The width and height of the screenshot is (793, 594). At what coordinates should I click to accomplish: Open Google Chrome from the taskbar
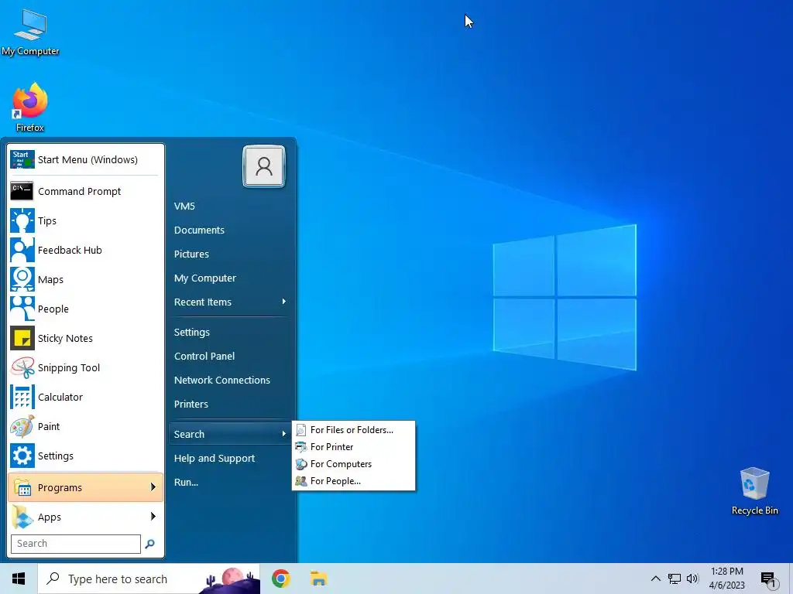coord(280,579)
